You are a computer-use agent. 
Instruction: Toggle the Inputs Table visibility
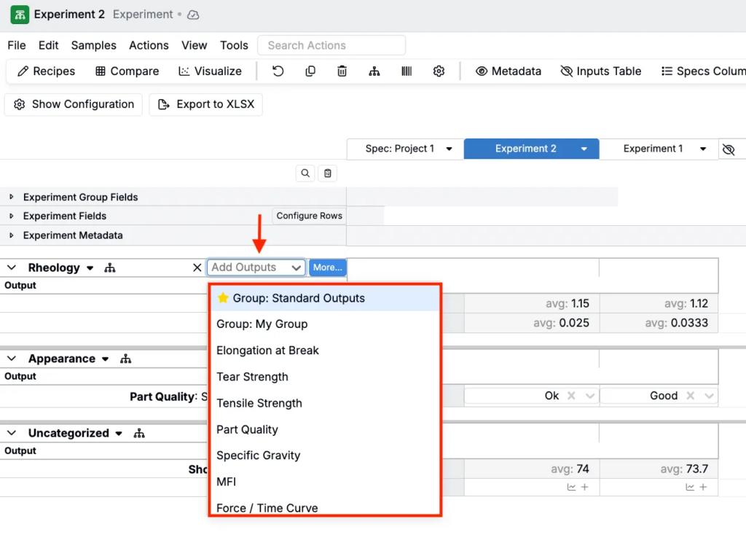(600, 71)
